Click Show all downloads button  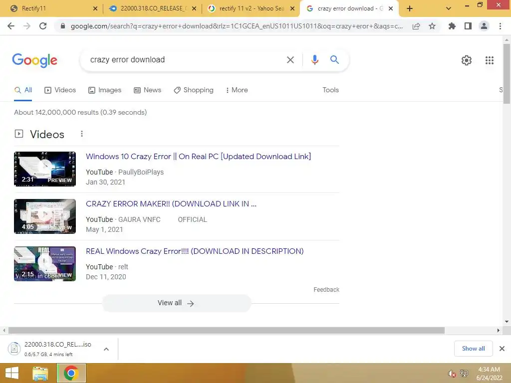coord(473,349)
